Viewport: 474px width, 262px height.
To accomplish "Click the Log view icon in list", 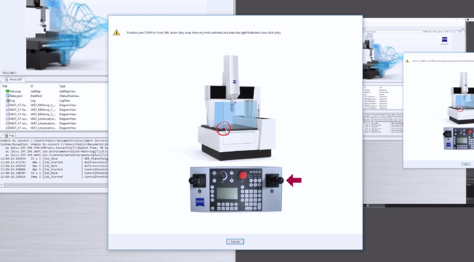I will point(8,101).
